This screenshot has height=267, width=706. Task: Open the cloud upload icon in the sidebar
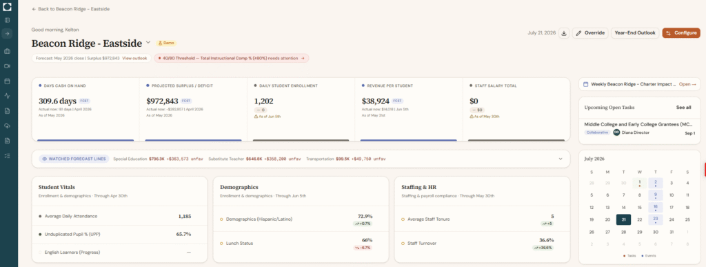7,126
